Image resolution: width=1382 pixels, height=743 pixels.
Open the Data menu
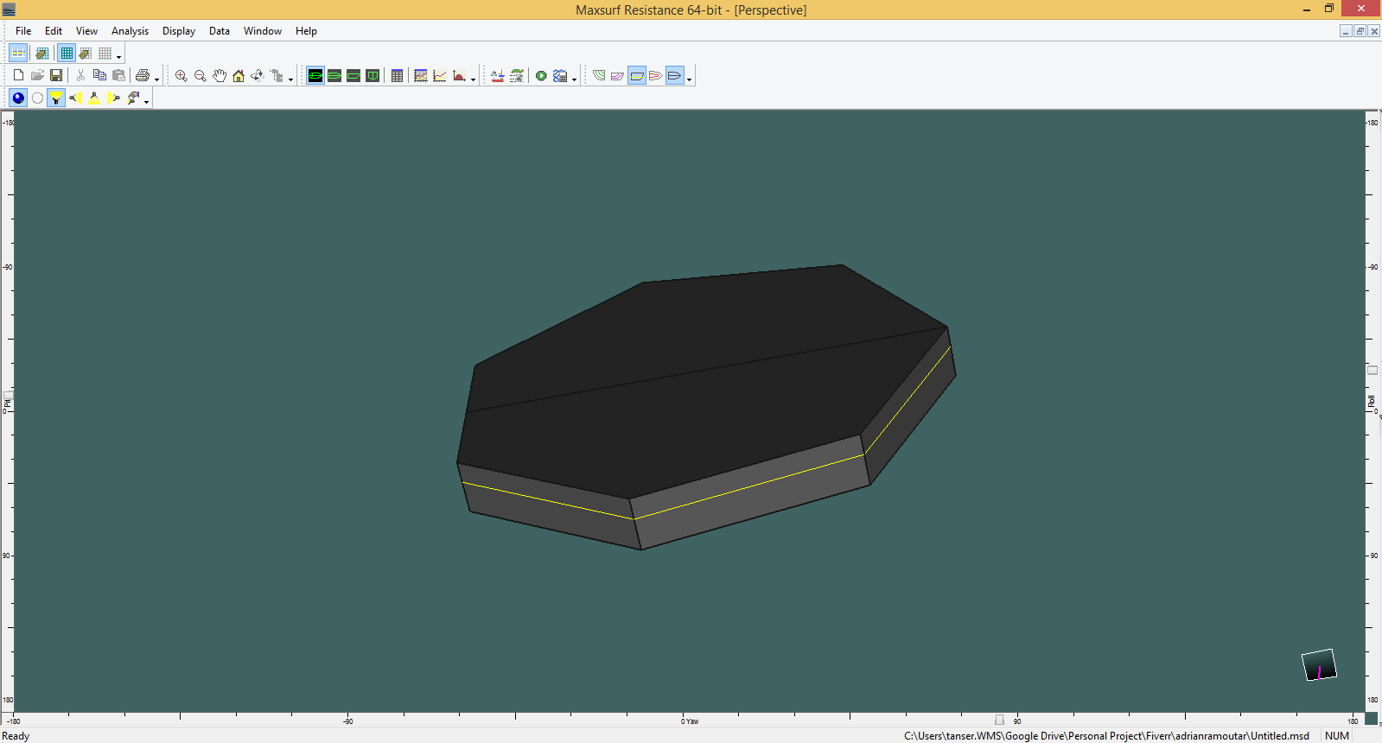click(x=219, y=31)
